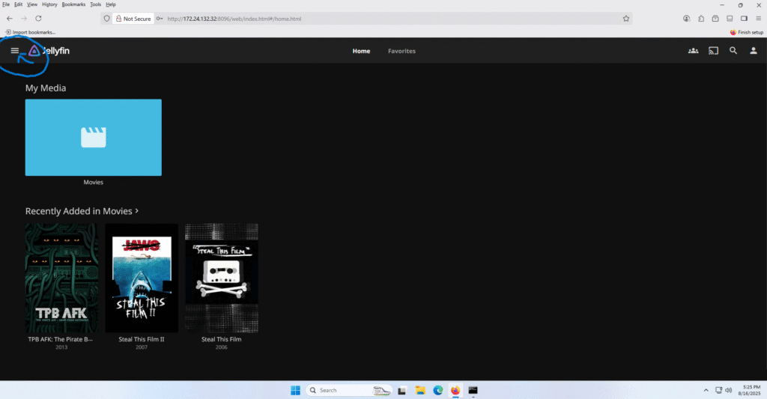767x399 pixels.
Task: Open the Movies library card
Action: click(x=94, y=138)
